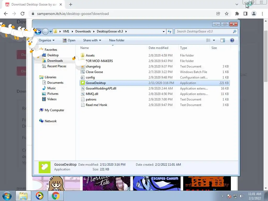Image resolution: width=268 pixels, height=201 pixels.
Task: Click New folder in the toolbar
Action: [x=117, y=40]
